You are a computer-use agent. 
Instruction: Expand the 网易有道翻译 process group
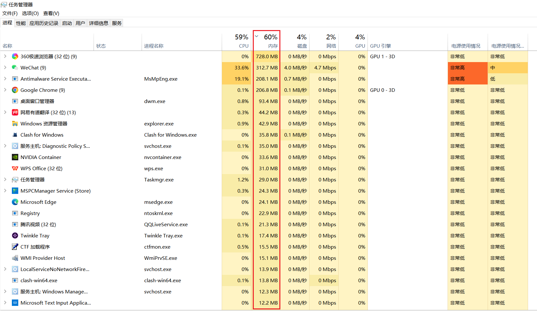tap(5, 112)
